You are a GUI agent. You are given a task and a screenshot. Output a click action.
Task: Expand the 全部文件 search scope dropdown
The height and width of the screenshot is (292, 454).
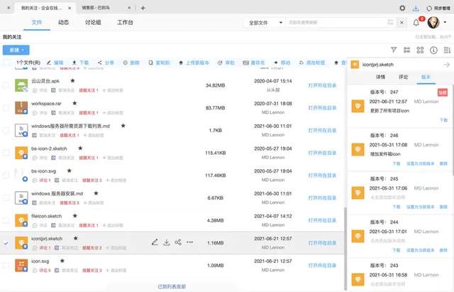(x=263, y=23)
